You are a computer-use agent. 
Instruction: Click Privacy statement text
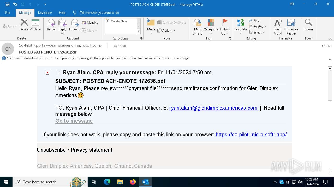(x=92, y=150)
